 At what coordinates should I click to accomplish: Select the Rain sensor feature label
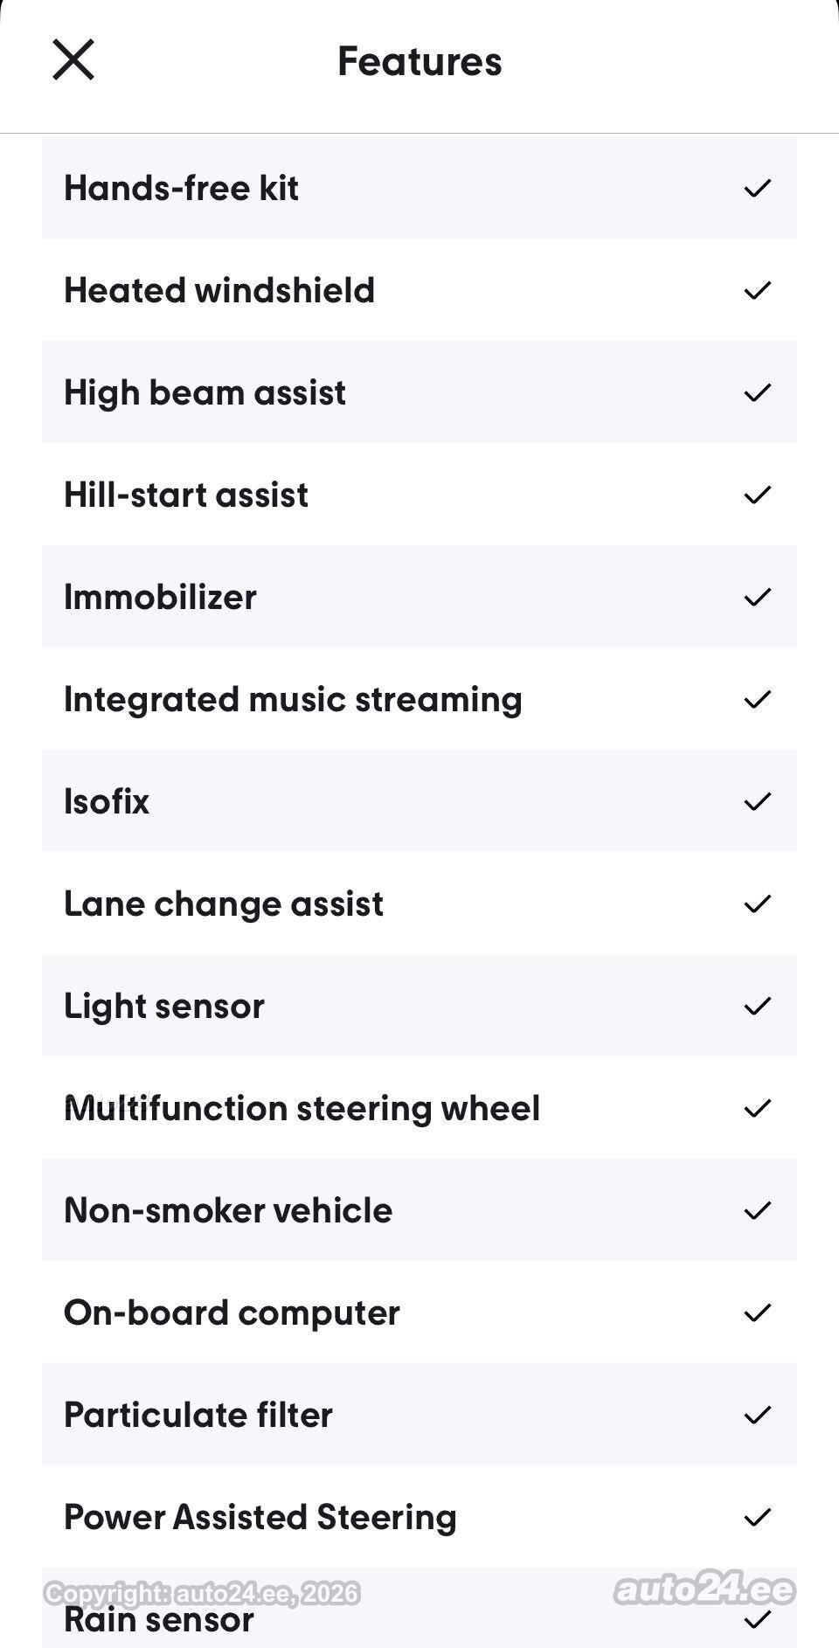tap(159, 1619)
